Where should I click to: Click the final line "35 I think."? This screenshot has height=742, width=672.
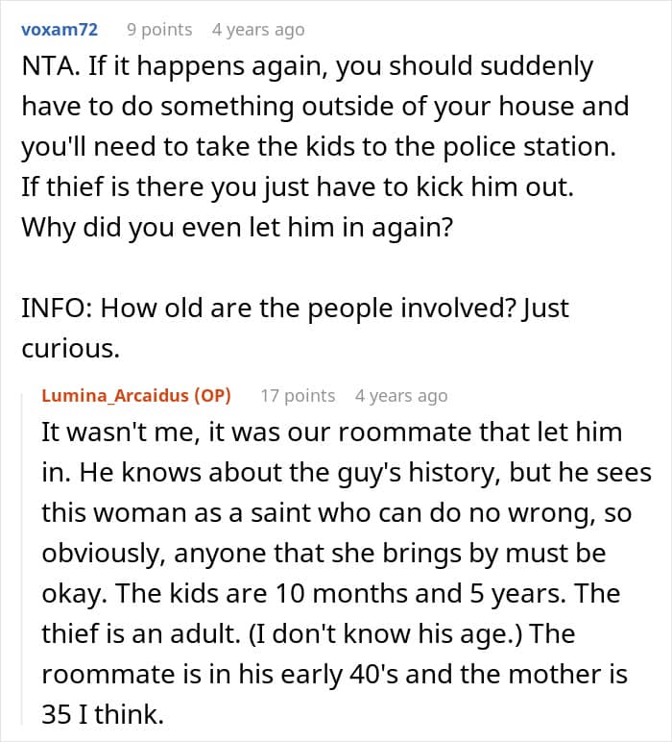103,714
